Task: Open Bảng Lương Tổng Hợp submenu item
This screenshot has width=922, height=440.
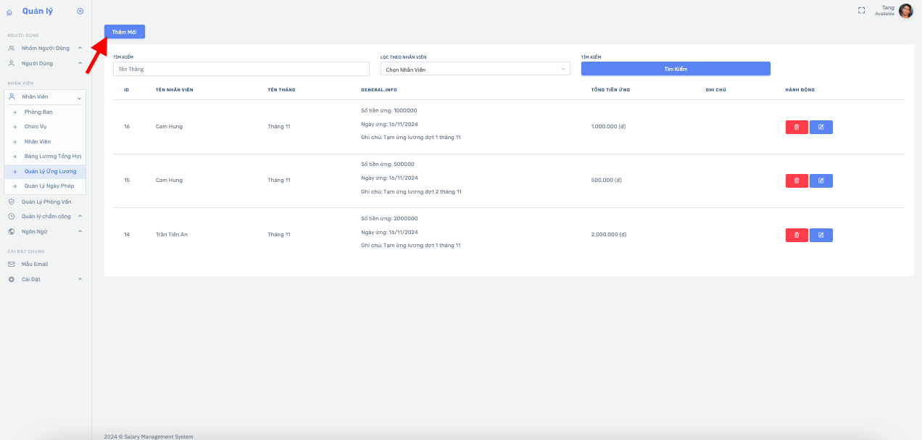Action: click(52, 156)
